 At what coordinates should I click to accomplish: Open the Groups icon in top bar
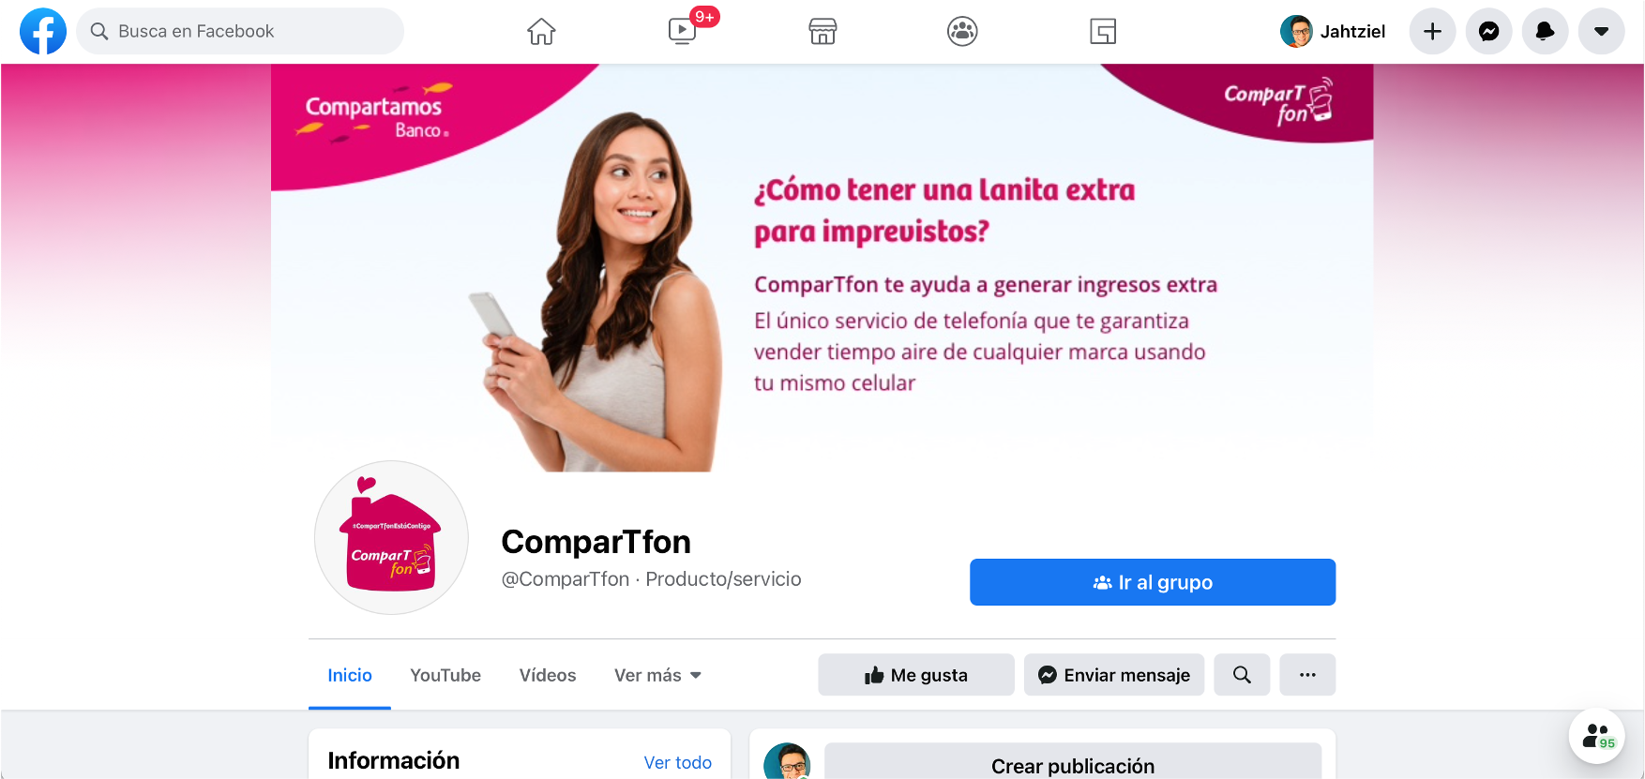[x=962, y=31]
